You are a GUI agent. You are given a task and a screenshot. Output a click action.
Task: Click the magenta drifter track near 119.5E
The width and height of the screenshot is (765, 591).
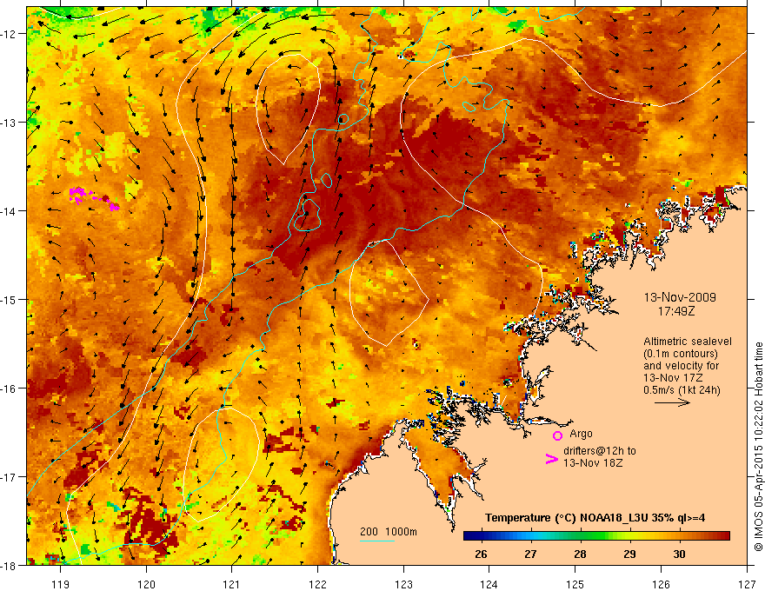pyautogui.click(x=93, y=197)
